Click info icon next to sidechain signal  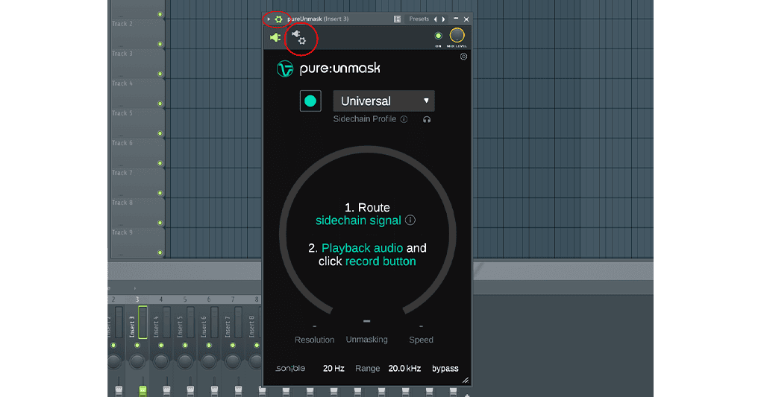pos(410,220)
